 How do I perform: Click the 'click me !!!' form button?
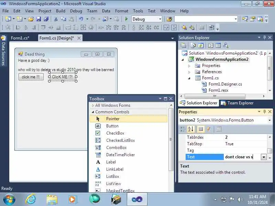coord(31,77)
